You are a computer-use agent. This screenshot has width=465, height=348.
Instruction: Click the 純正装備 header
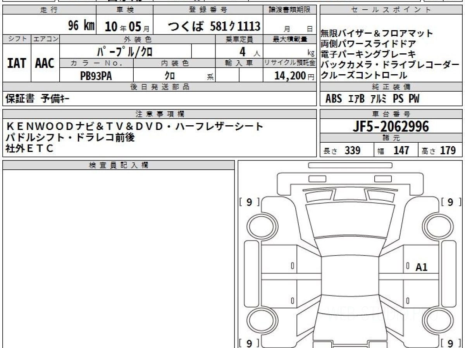click(x=391, y=87)
